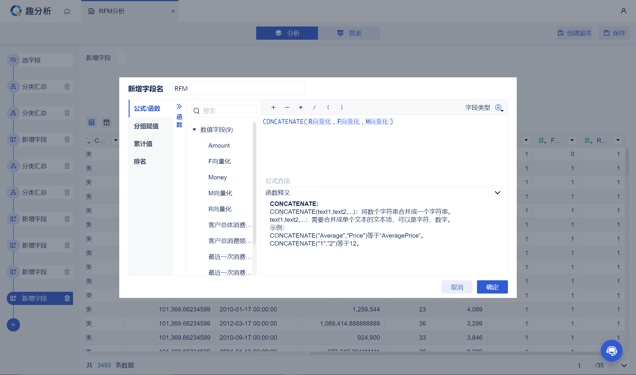The width and height of the screenshot is (636, 375).
Task: Select the Money field in list
Action: 218,177
